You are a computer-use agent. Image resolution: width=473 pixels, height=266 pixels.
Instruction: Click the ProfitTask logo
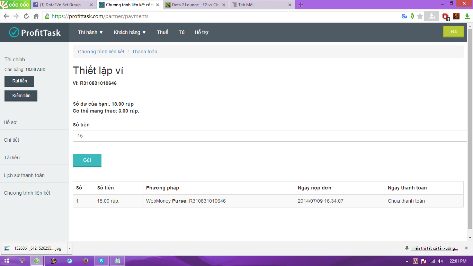click(35, 32)
